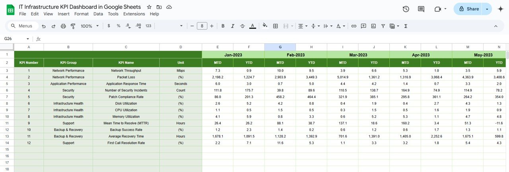Open the Name box dropdown arrow

(x=28, y=39)
